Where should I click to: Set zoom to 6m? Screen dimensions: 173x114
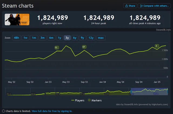click(51, 38)
